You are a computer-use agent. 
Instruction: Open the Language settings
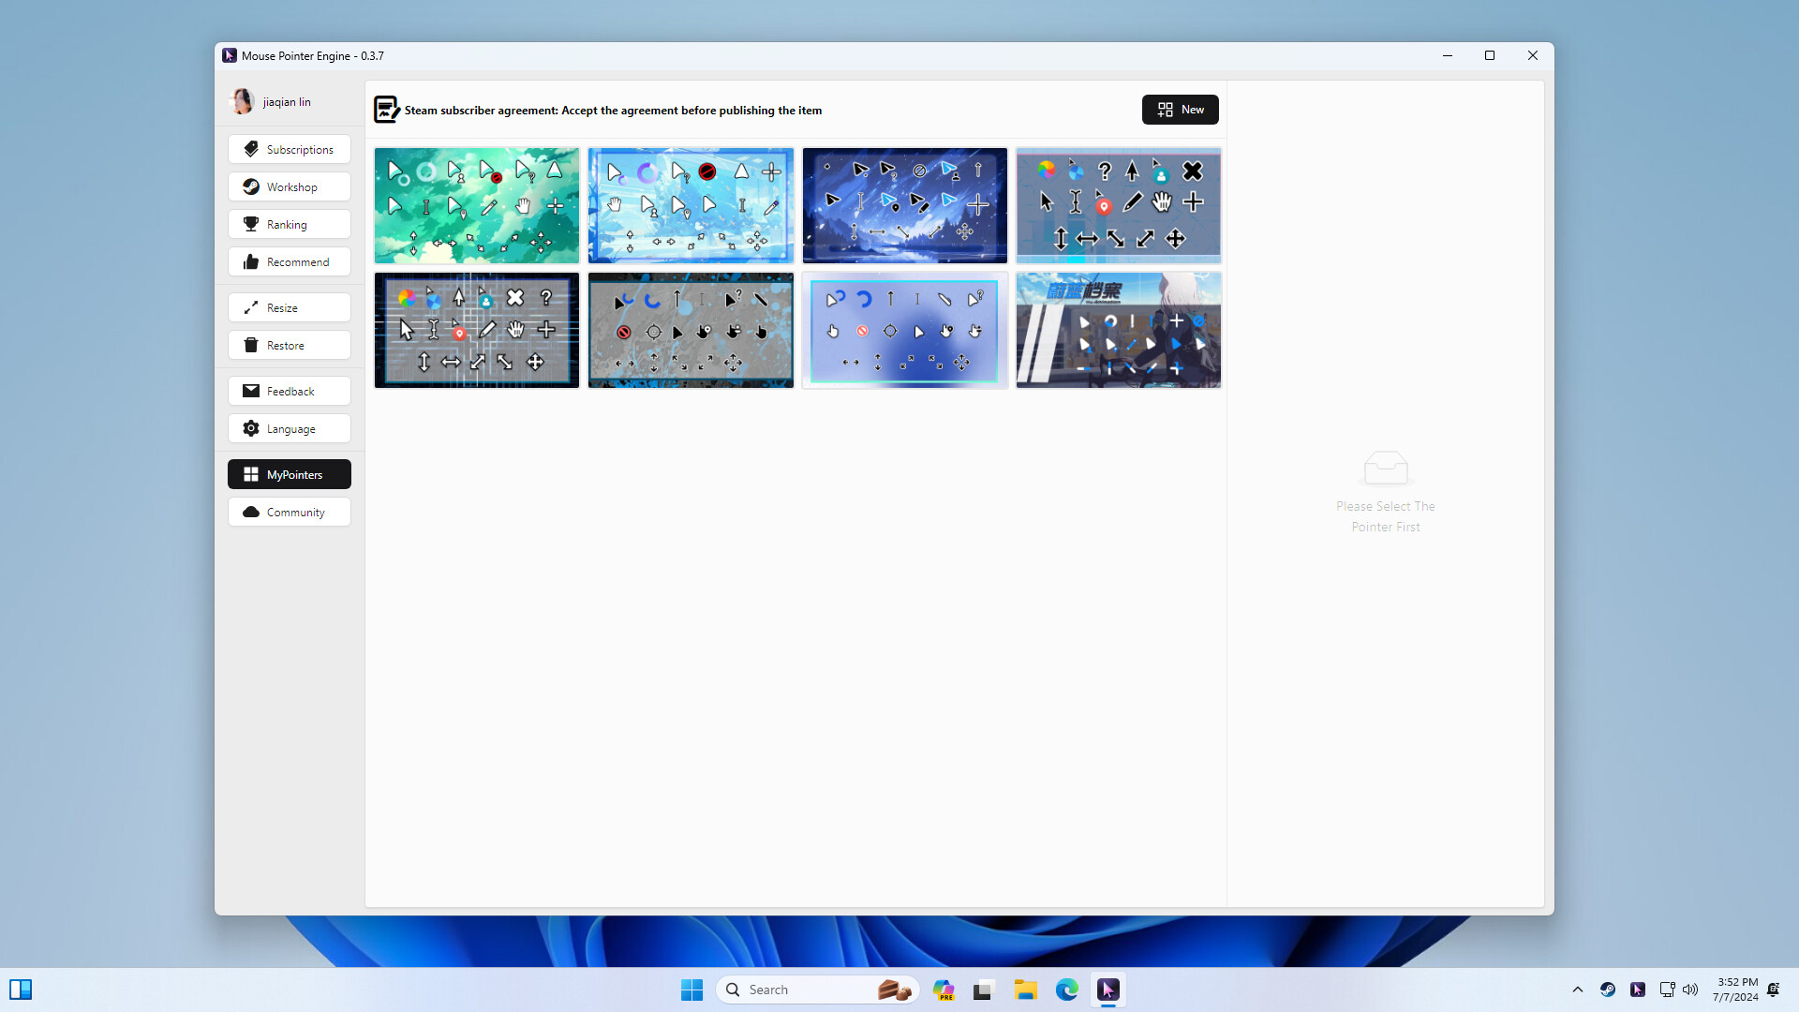(x=289, y=427)
